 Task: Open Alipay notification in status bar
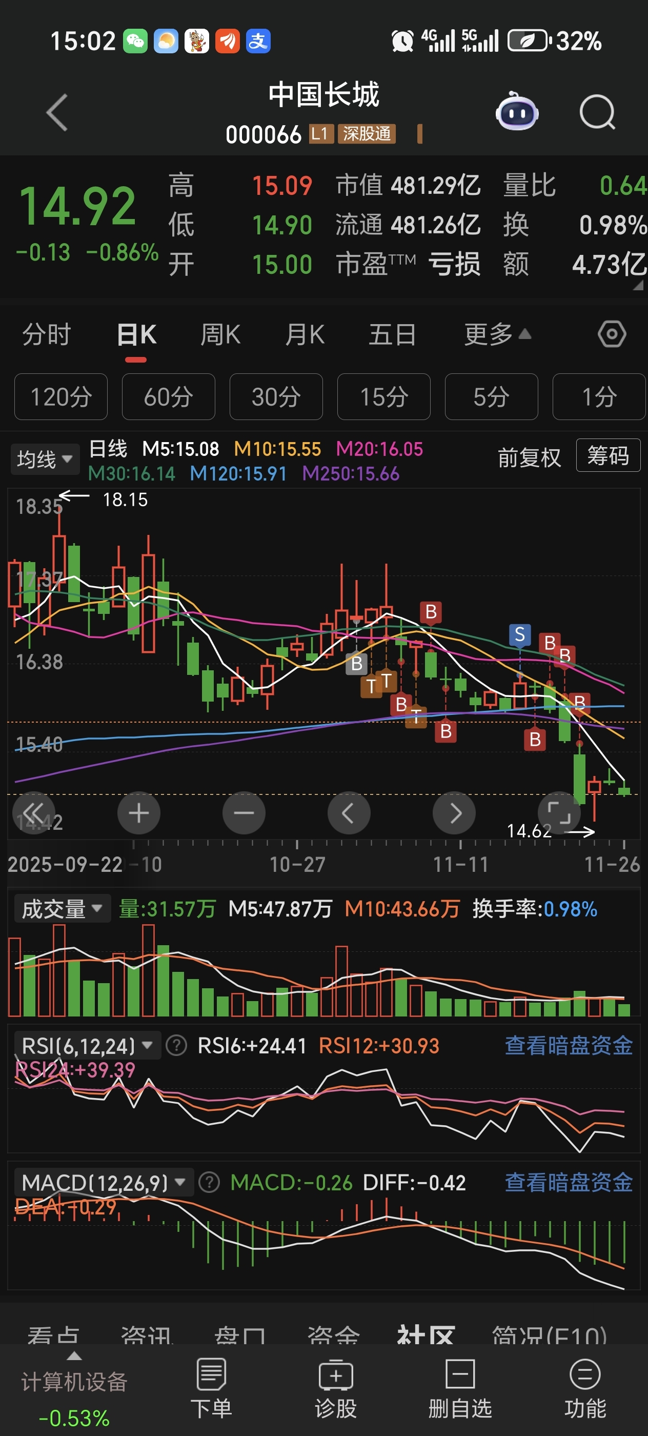tap(258, 41)
